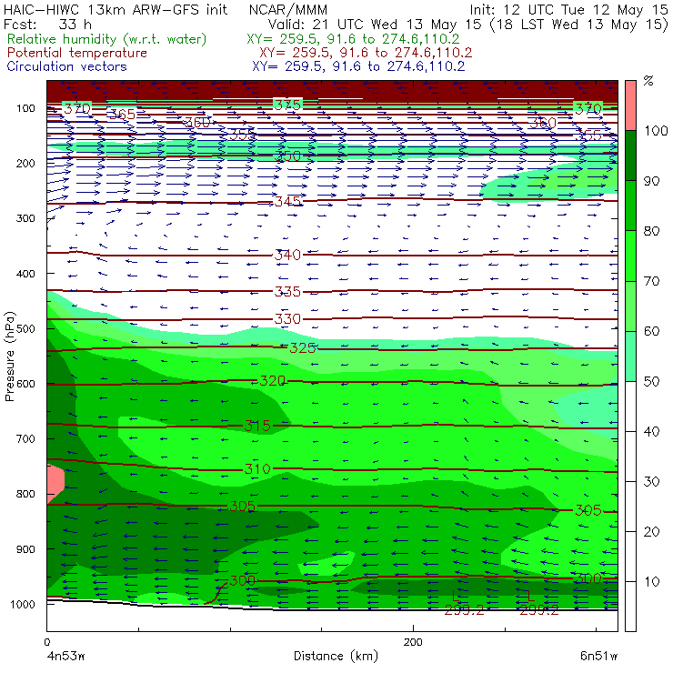Click the 30 label beside the colorbar

[651, 482]
